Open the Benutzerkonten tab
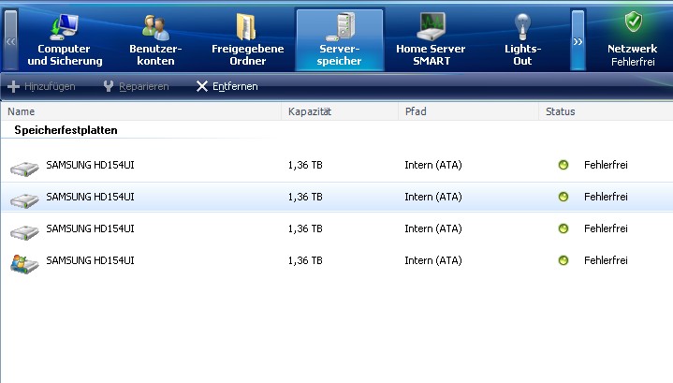This screenshot has width=673, height=383. pyautogui.click(x=155, y=40)
